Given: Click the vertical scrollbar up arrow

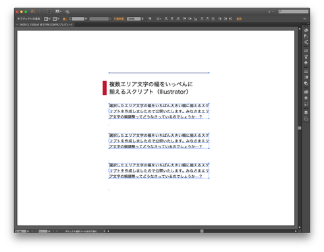Looking at the screenshot, I should click(300, 29).
